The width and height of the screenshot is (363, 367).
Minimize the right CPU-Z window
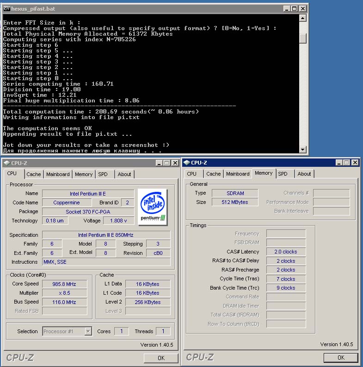[x=339, y=163]
